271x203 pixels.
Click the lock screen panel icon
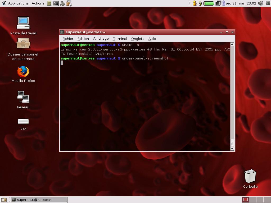(x=69, y=3)
